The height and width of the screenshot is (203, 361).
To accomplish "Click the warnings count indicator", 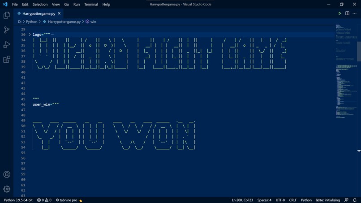I will pyautogui.click(x=48, y=200).
